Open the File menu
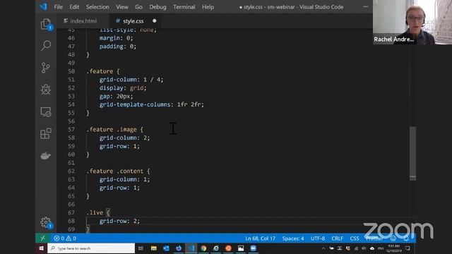 click(58, 7)
